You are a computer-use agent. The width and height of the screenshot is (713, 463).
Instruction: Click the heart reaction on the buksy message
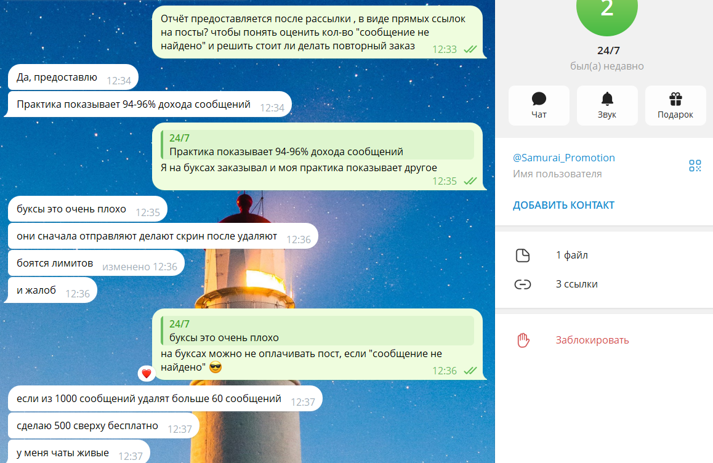click(145, 372)
